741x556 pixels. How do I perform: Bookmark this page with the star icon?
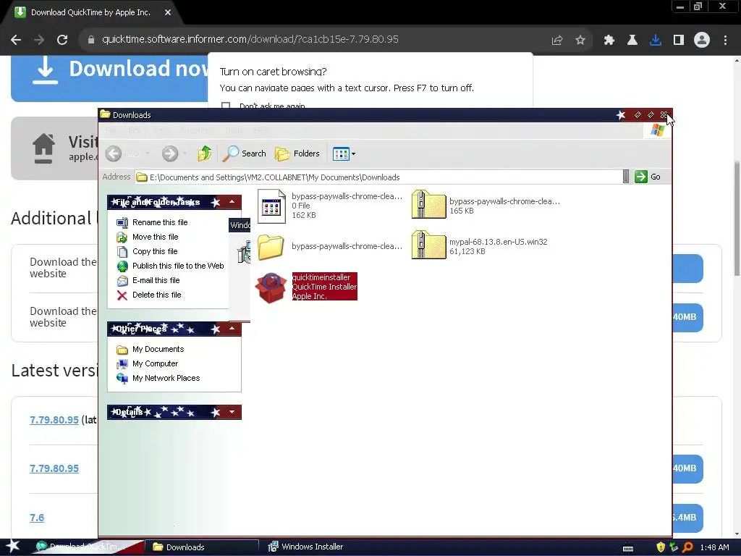(x=580, y=41)
